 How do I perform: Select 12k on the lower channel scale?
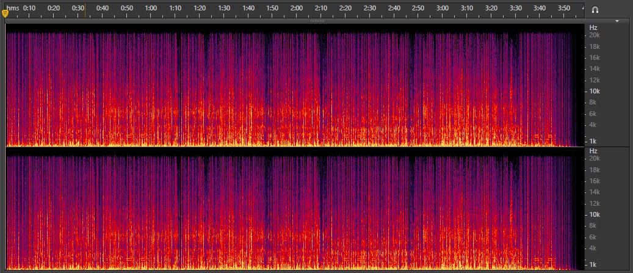595,203
